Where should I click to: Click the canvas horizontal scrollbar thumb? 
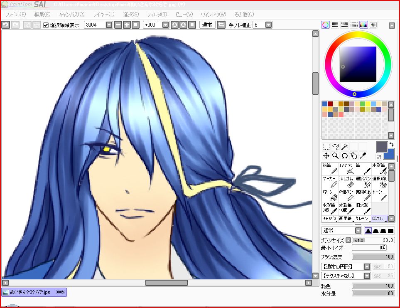166,283
